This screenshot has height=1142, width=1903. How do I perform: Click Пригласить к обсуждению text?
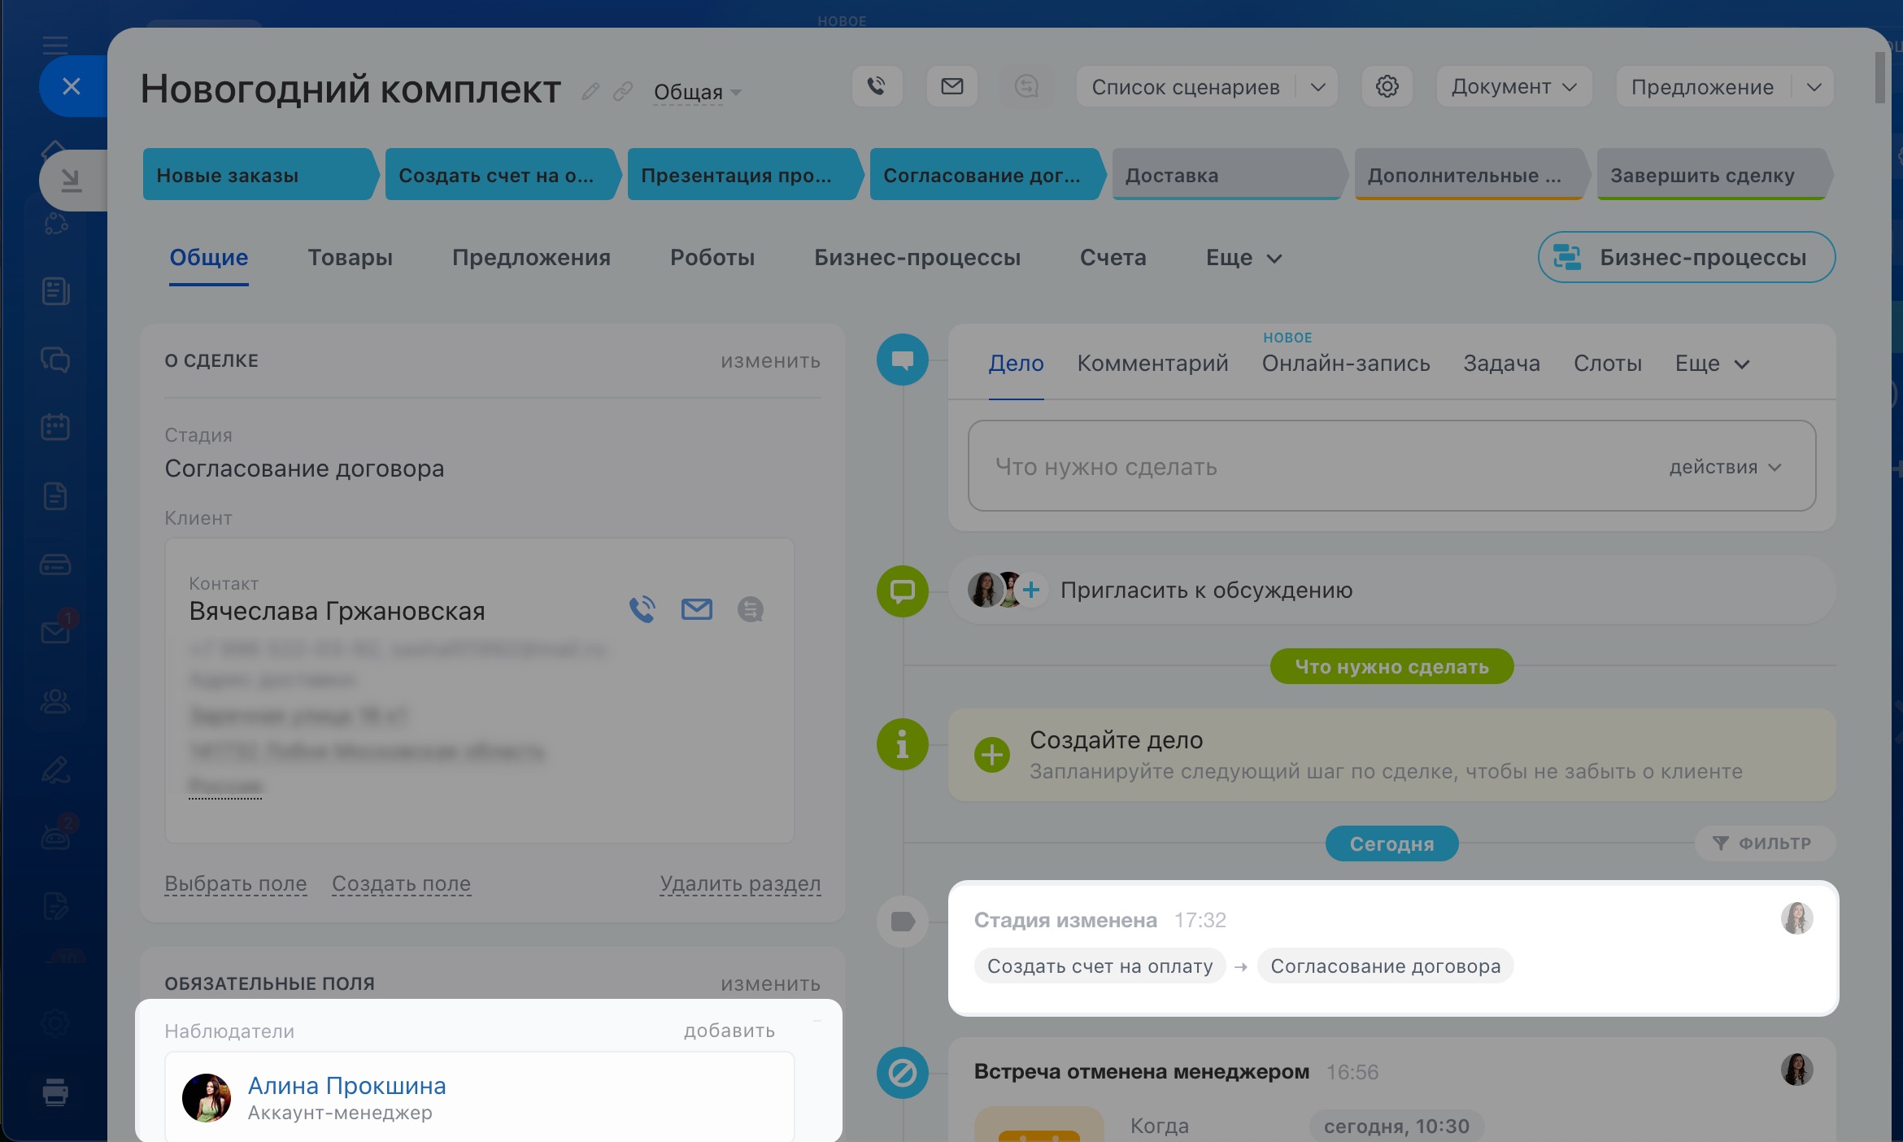(1206, 591)
